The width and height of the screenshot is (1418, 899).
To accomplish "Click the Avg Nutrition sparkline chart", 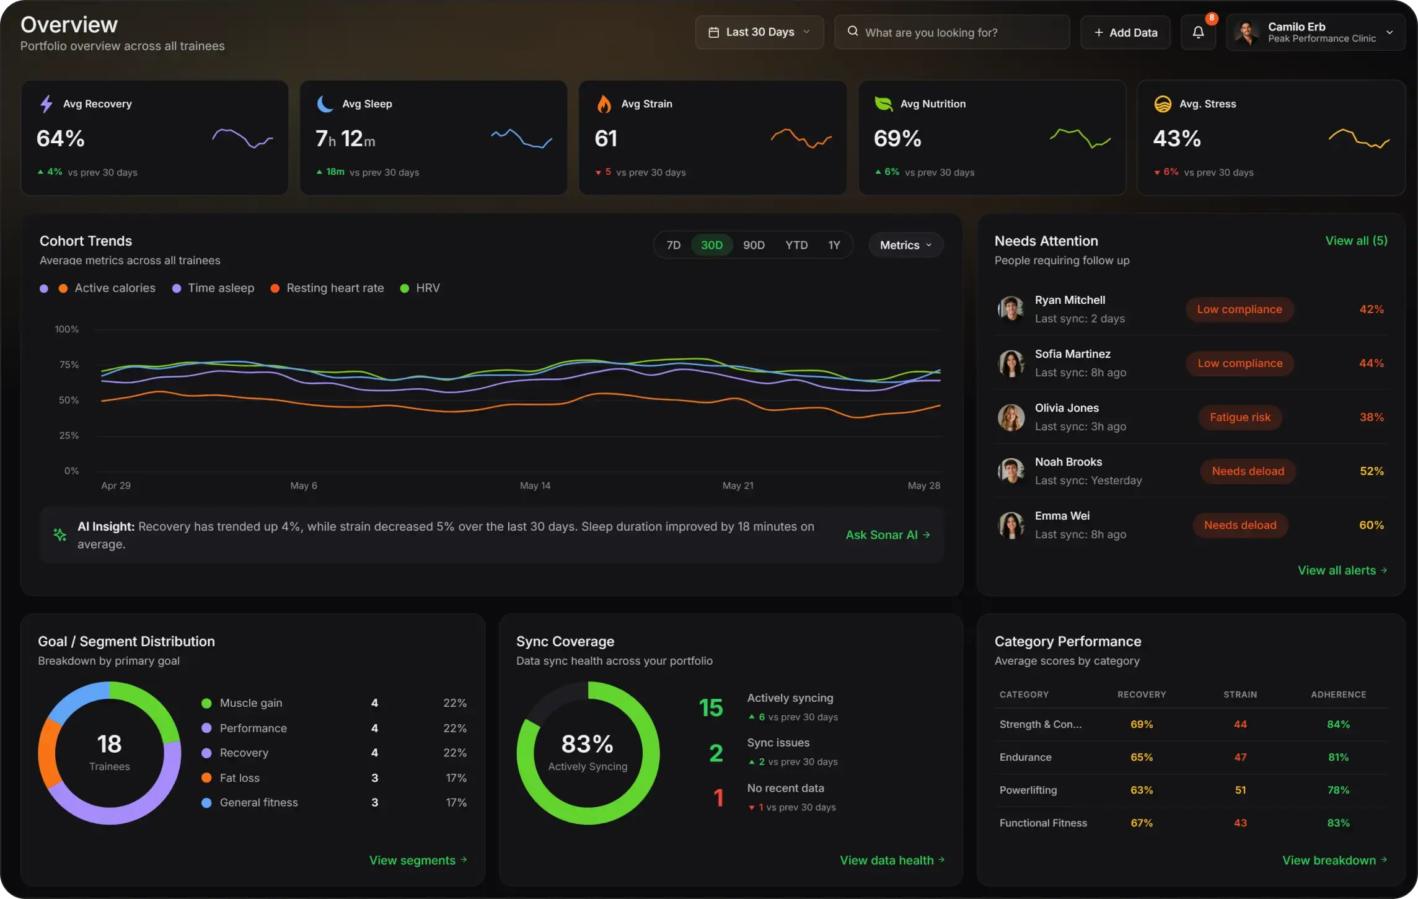I will click(x=1080, y=138).
